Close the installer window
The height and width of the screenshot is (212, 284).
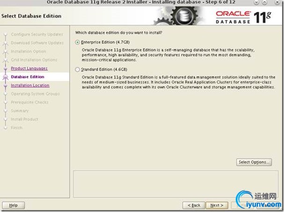click(277, 2)
